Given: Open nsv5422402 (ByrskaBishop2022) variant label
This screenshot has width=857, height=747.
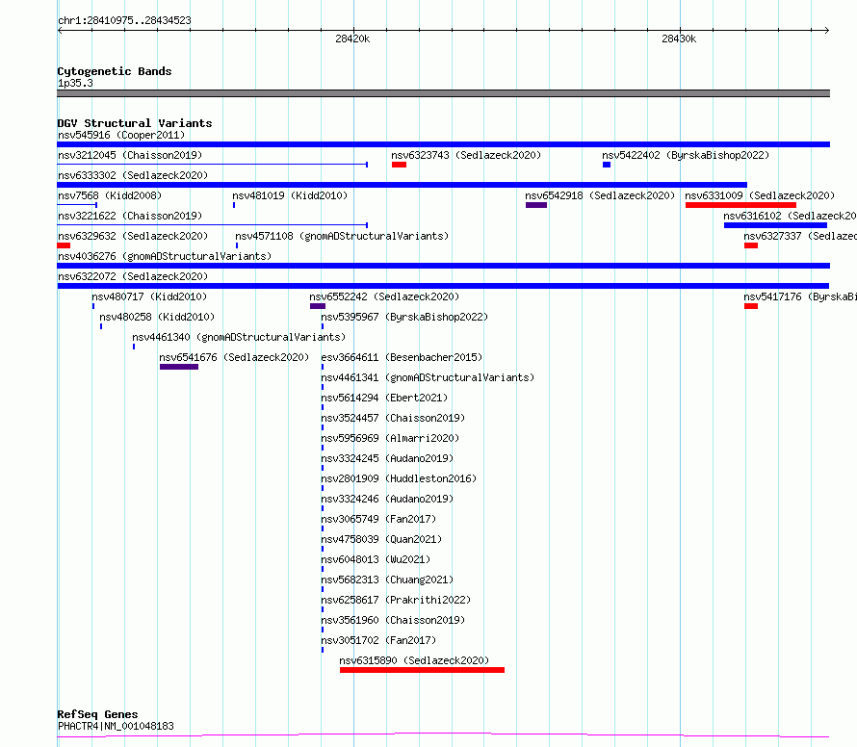Looking at the screenshot, I should [x=686, y=155].
